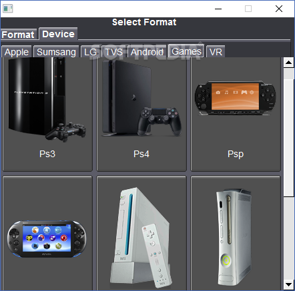The height and width of the screenshot is (291, 295).
Task: Maximize the Select Format window
Action: pos(248,9)
